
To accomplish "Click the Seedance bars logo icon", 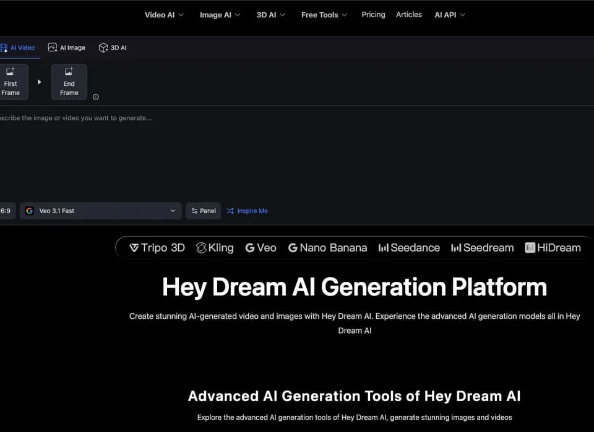I will 384,248.
